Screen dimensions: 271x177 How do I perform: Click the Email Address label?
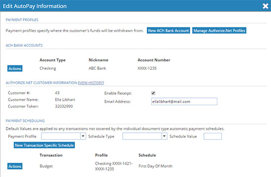tap(117, 101)
